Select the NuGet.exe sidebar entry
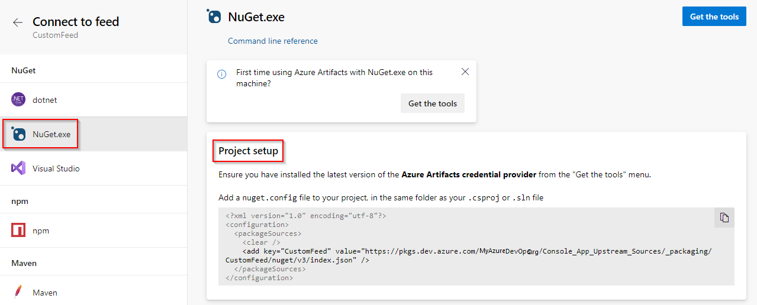Viewport: 757px width, 305px height. [51, 134]
